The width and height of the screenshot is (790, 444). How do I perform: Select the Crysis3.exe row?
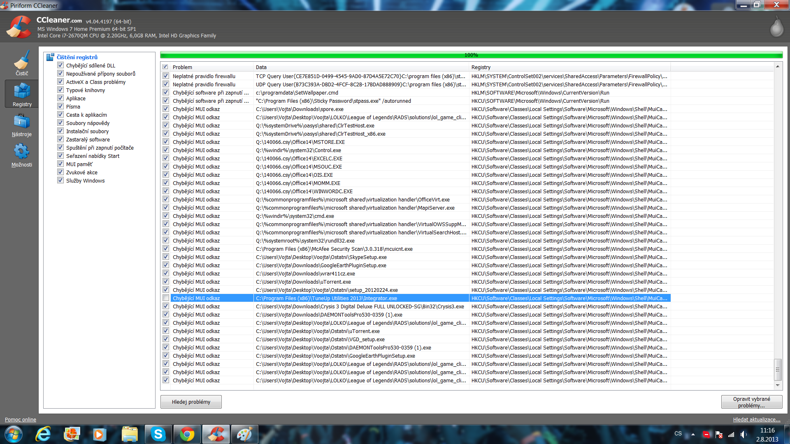416,306
